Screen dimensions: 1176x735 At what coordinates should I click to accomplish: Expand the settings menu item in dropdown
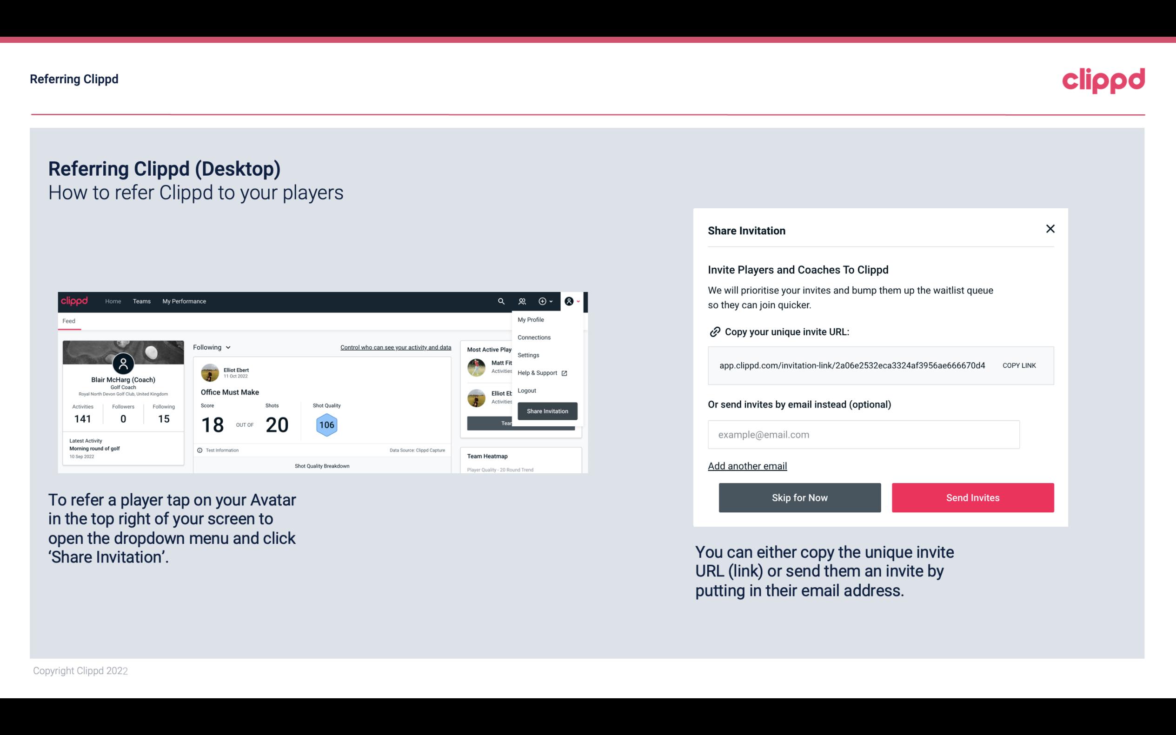coord(526,355)
